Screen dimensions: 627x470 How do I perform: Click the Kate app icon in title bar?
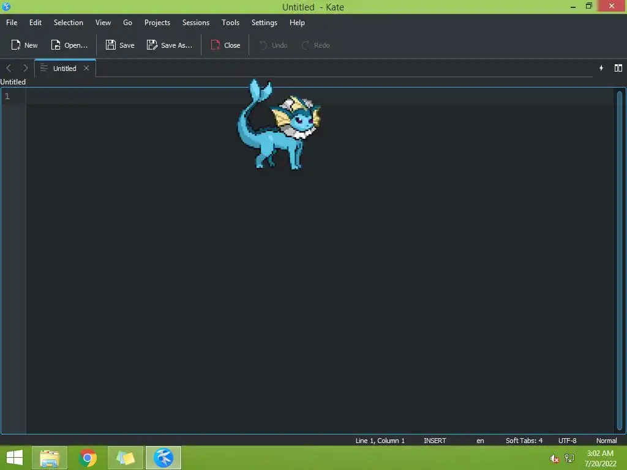[6, 6]
